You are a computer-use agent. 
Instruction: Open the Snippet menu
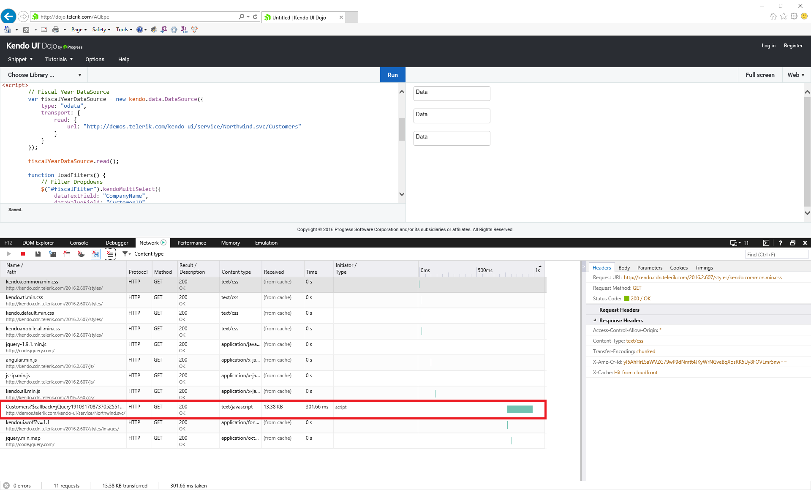coord(20,59)
